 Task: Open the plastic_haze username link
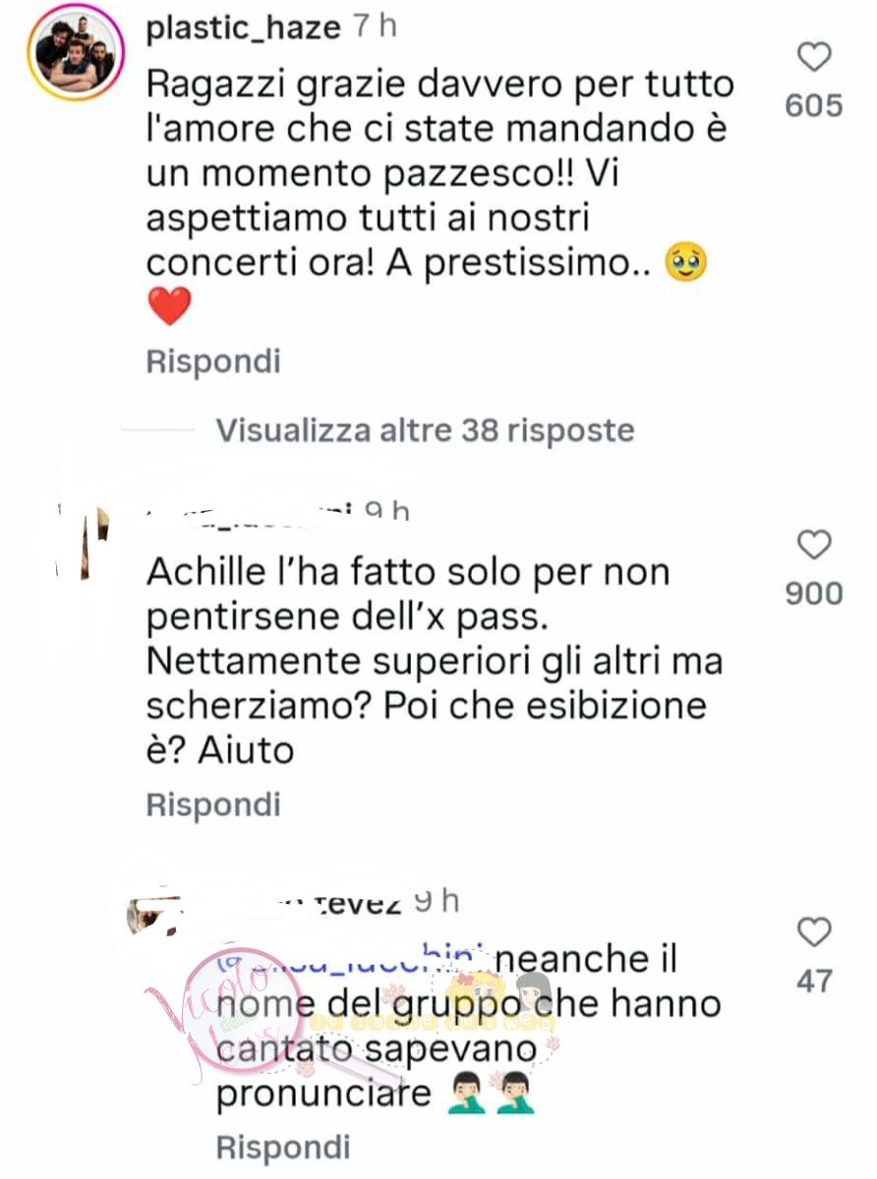[244, 28]
